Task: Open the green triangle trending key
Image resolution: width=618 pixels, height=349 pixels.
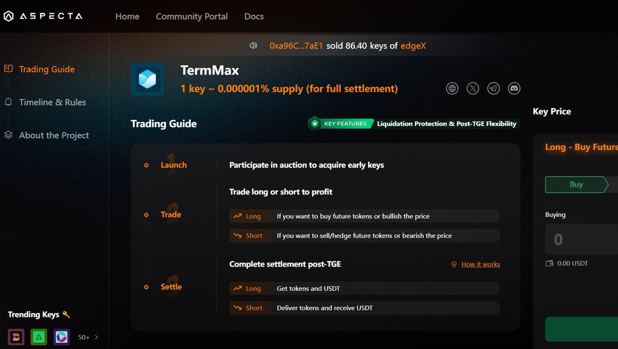Action: pos(39,337)
